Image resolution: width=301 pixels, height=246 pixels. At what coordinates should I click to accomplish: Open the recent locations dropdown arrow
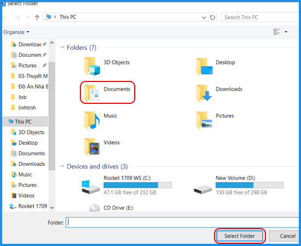tap(28, 17)
